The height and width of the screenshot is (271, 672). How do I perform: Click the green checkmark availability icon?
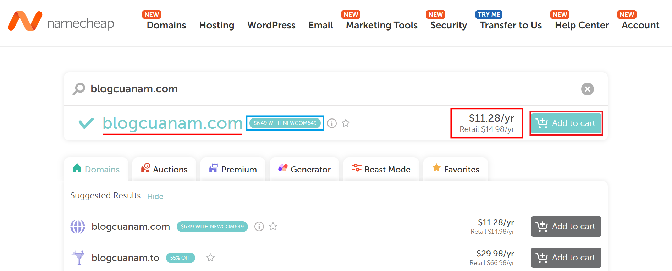click(86, 123)
